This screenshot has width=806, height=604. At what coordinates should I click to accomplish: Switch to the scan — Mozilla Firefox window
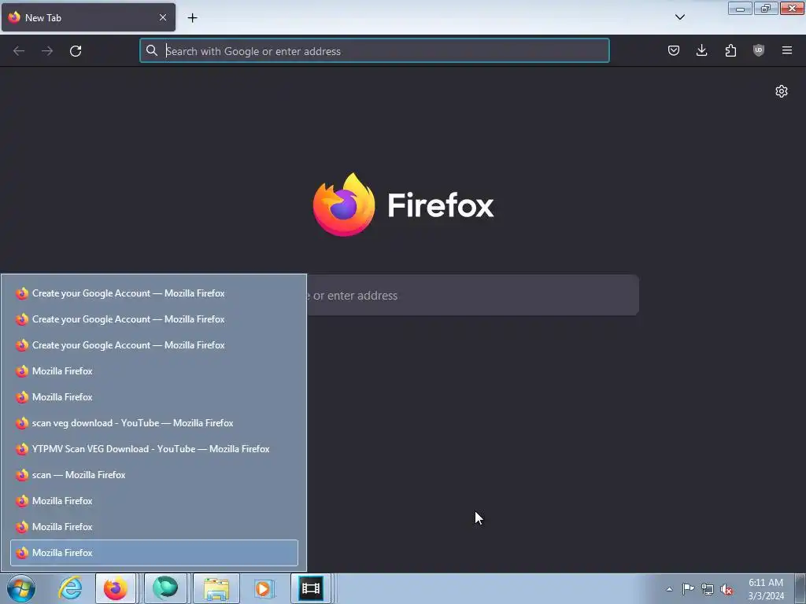click(x=154, y=475)
